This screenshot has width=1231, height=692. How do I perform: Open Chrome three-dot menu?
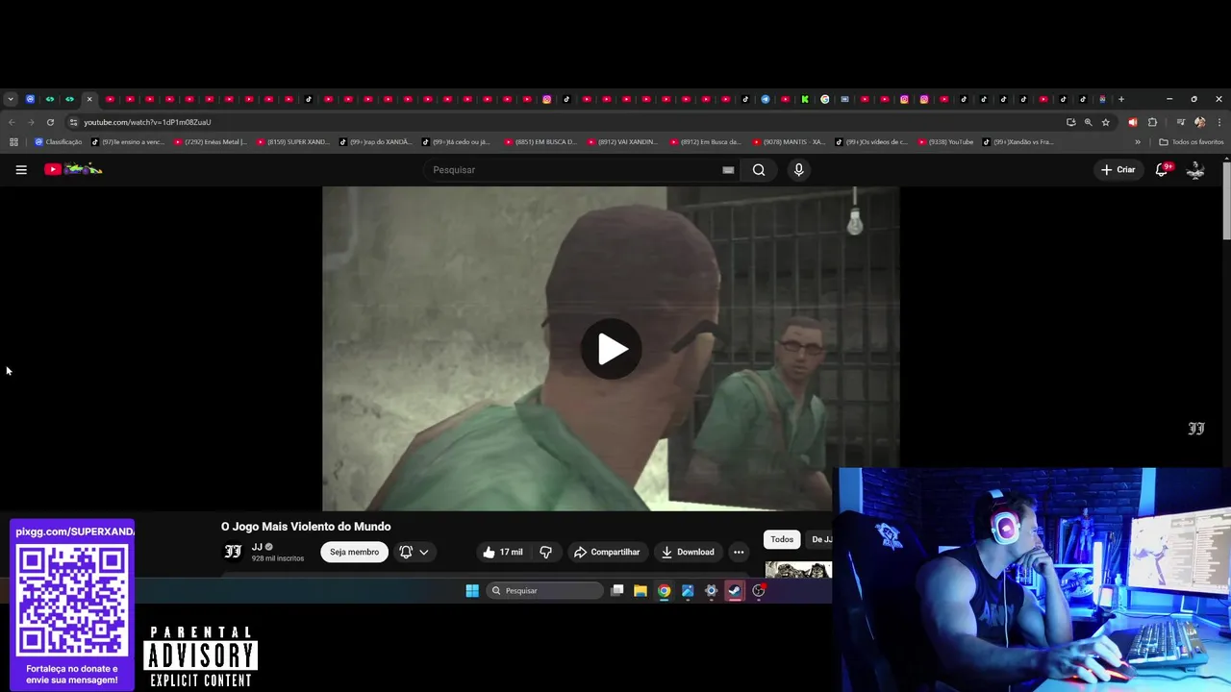[x=1219, y=122]
